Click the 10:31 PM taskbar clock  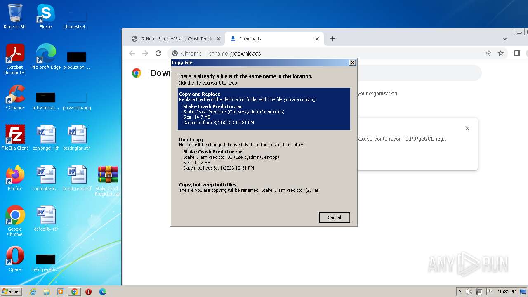click(507, 292)
